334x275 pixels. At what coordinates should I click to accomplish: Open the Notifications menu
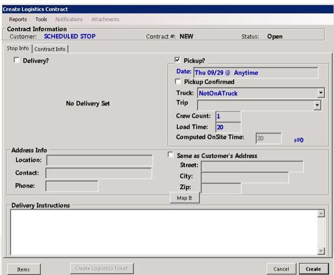[69, 19]
